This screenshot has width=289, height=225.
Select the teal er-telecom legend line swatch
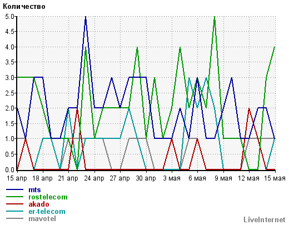pos(14,211)
